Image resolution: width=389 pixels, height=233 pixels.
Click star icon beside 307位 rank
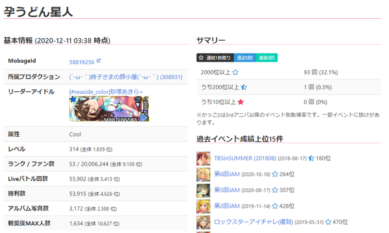(x=275, y=190)
